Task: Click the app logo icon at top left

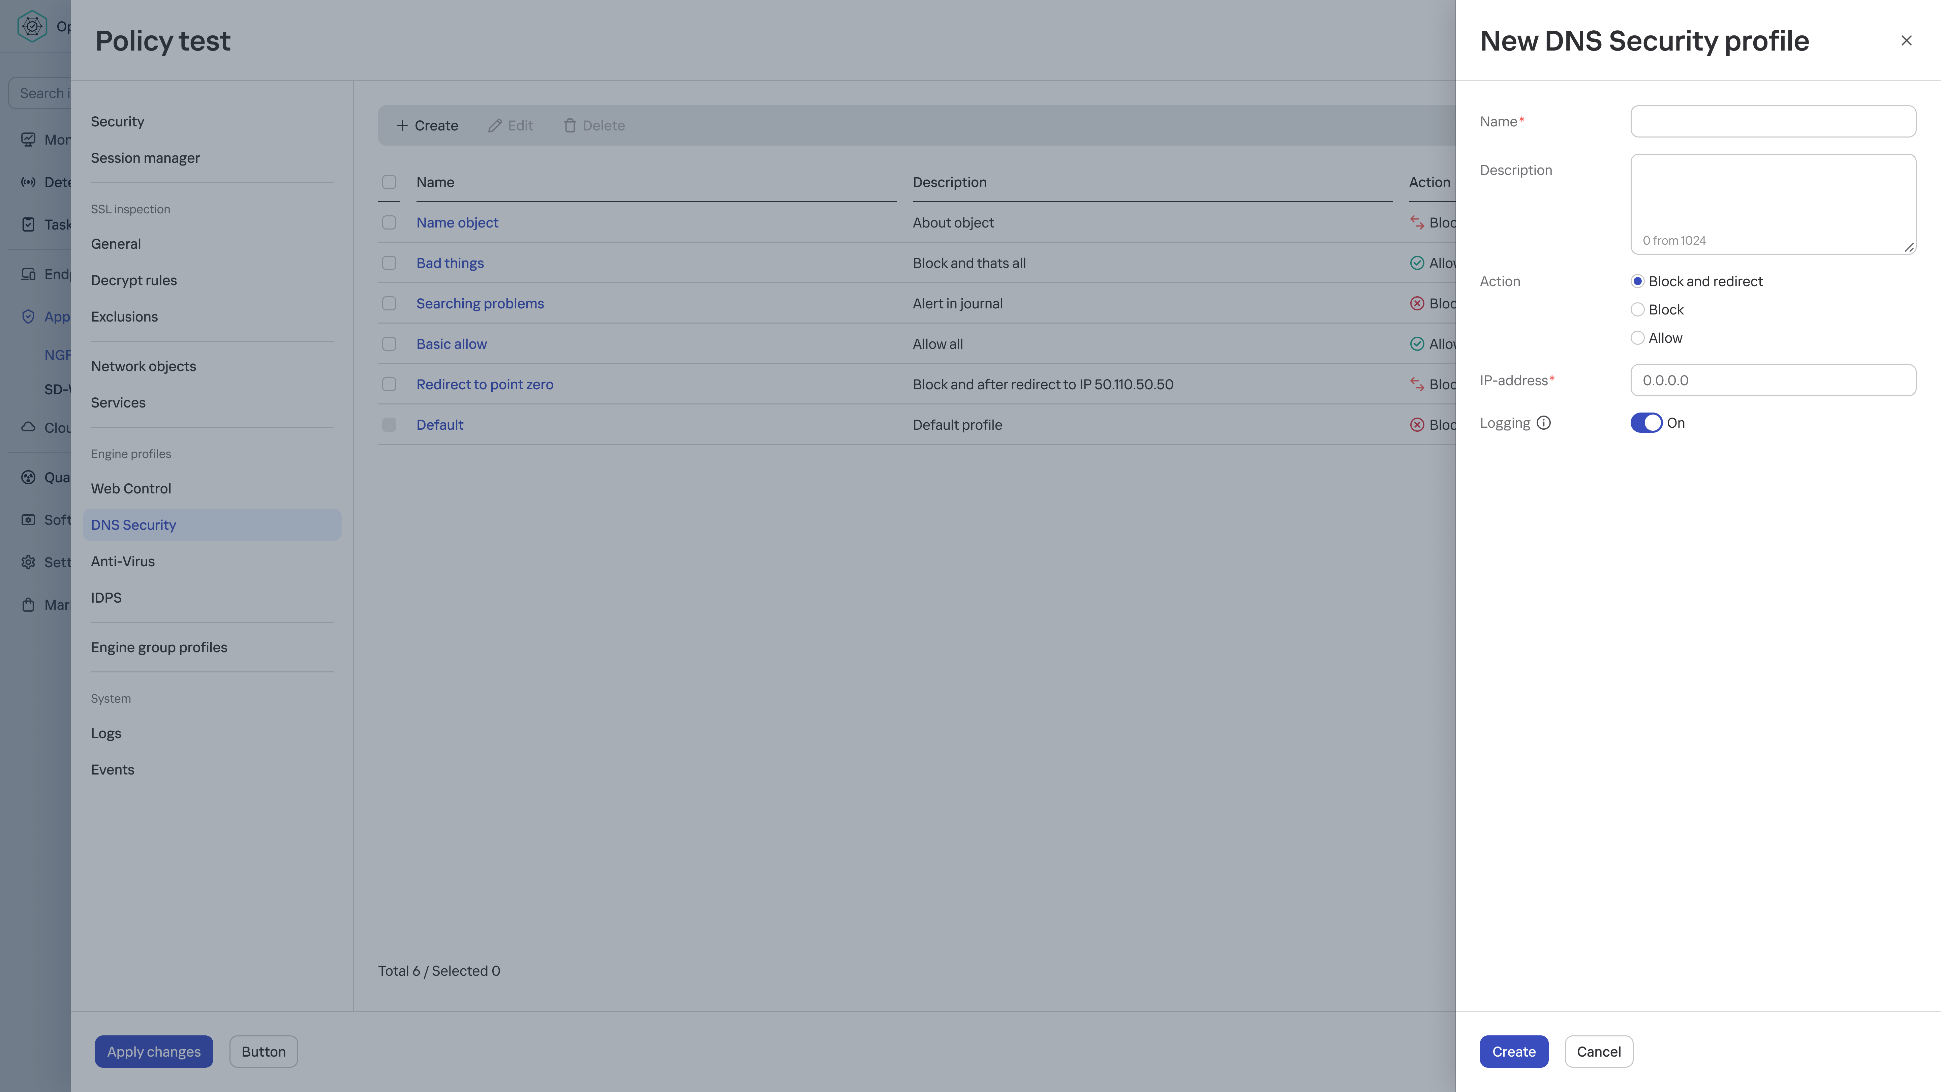Action: tap(32, 26)
